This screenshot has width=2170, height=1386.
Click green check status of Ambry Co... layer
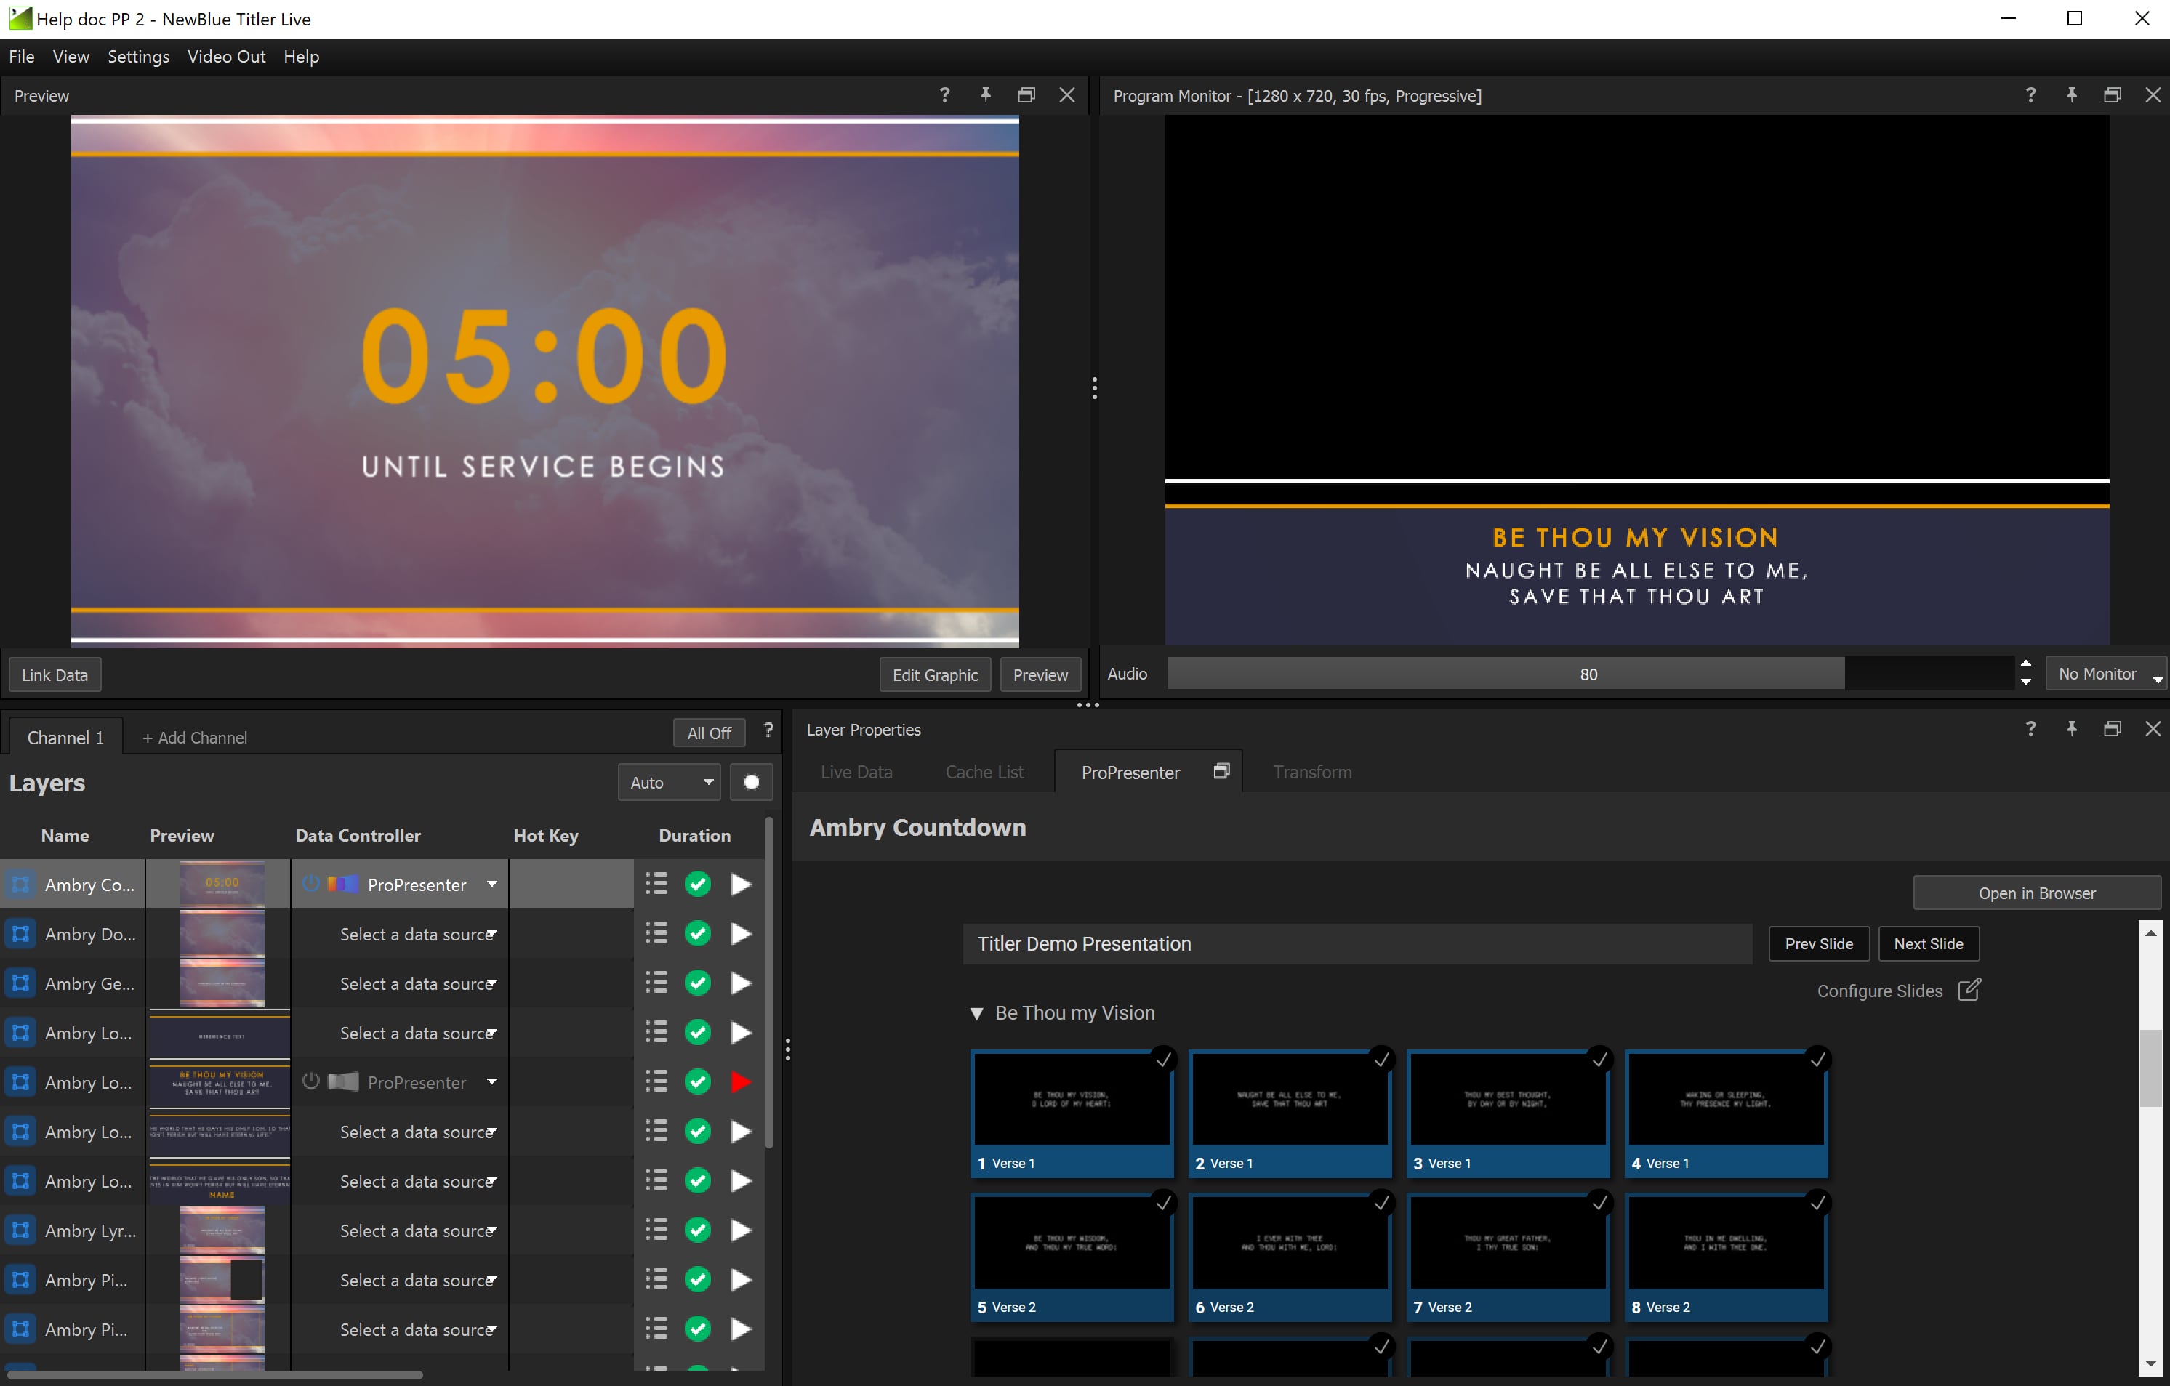697,884
